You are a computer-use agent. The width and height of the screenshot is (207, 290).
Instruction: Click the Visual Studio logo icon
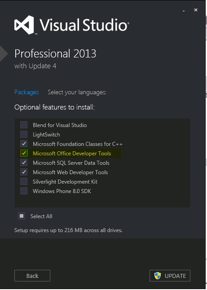point(24,25)
